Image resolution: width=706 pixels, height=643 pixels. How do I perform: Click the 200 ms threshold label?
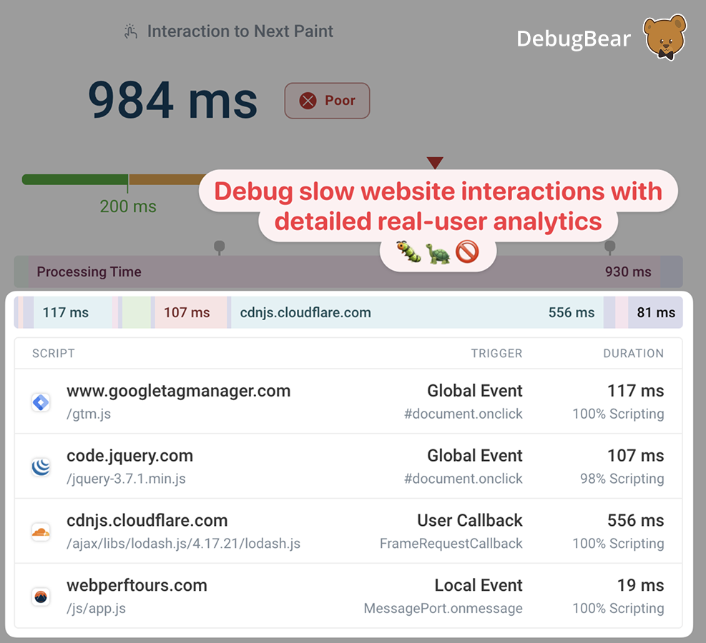click(128, 206)
